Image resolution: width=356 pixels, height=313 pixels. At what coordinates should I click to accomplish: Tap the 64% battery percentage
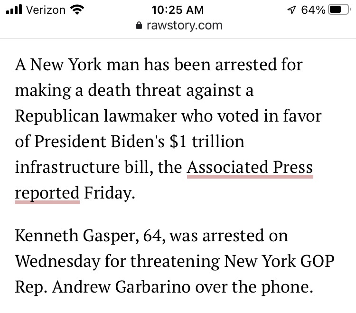[313, 9]
